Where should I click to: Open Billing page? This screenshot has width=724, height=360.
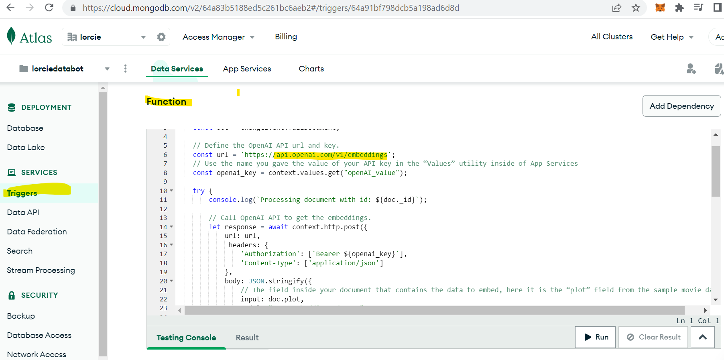point(286,37)
